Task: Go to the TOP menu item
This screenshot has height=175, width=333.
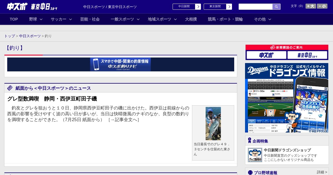Action: point(14,19)
